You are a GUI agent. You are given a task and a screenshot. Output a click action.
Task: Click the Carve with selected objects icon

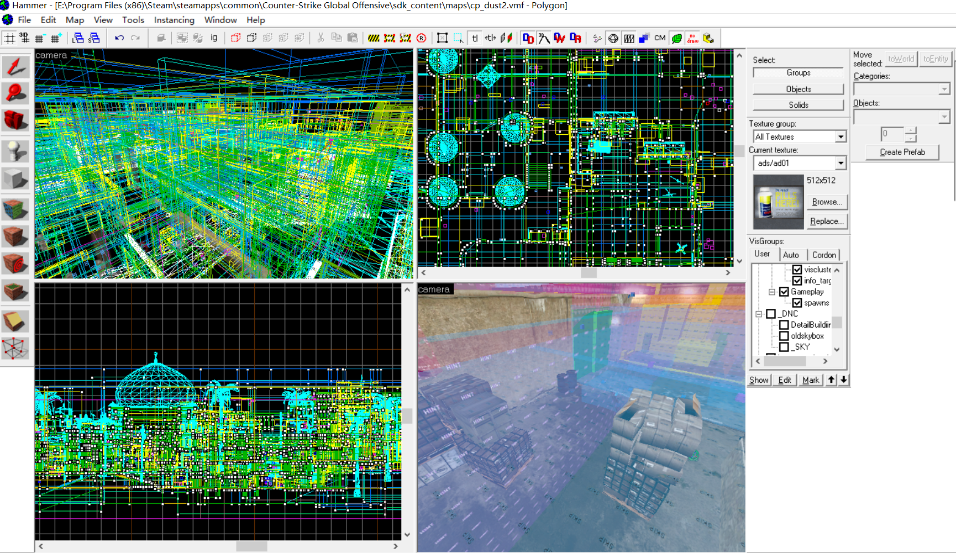coord(161,38)
